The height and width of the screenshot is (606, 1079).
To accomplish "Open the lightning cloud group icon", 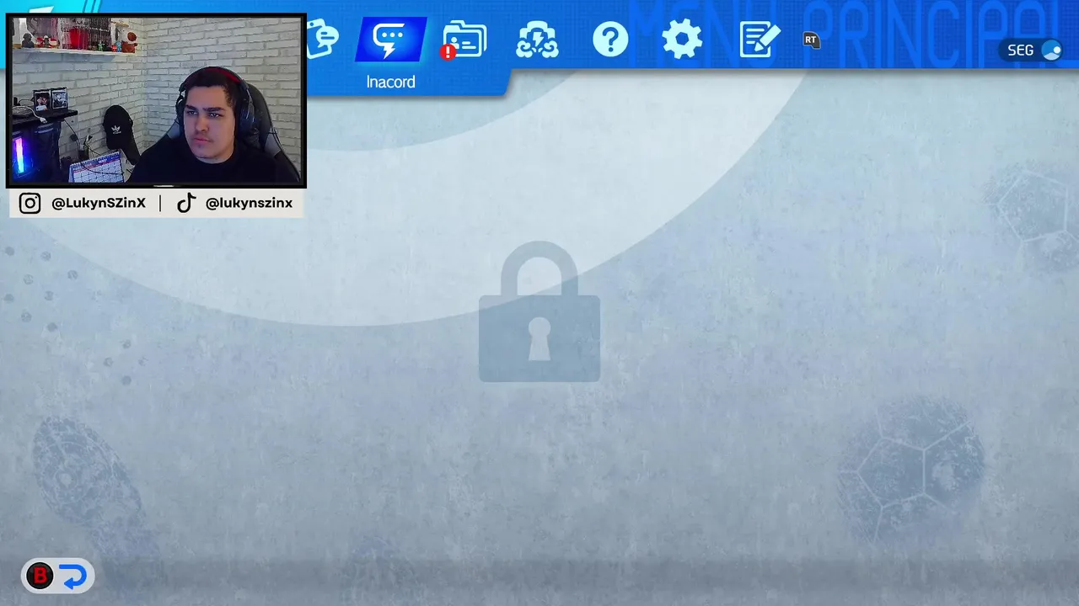I will coord(537,40).
